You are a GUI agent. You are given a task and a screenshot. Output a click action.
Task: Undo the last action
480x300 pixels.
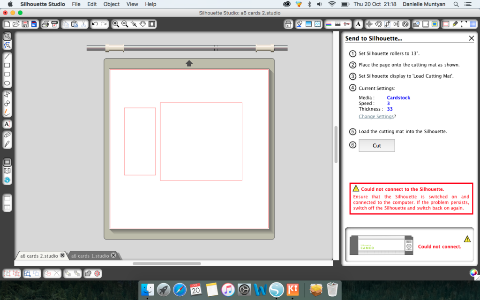pos(95,24)
